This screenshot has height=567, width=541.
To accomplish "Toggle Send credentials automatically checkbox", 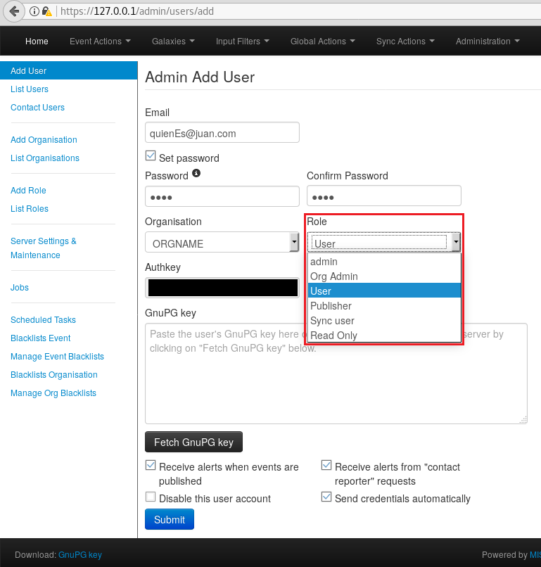I will click(x=326, y=497).
